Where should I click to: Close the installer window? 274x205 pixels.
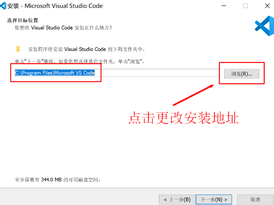[267, 6]
